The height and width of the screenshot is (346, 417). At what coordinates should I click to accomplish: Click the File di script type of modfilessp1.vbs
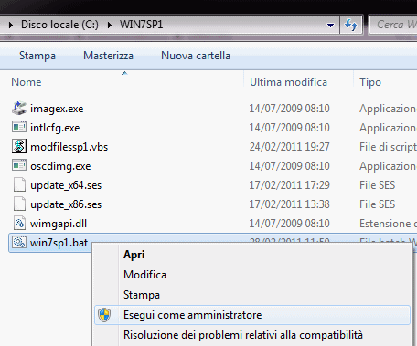pyautogui.click(x=388, y=147)
